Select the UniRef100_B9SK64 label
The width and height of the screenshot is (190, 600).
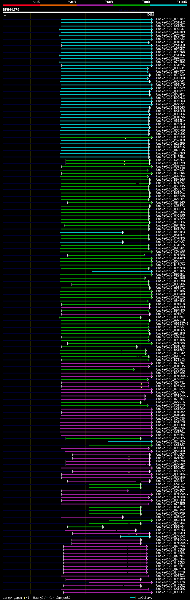tap(170, 526)
